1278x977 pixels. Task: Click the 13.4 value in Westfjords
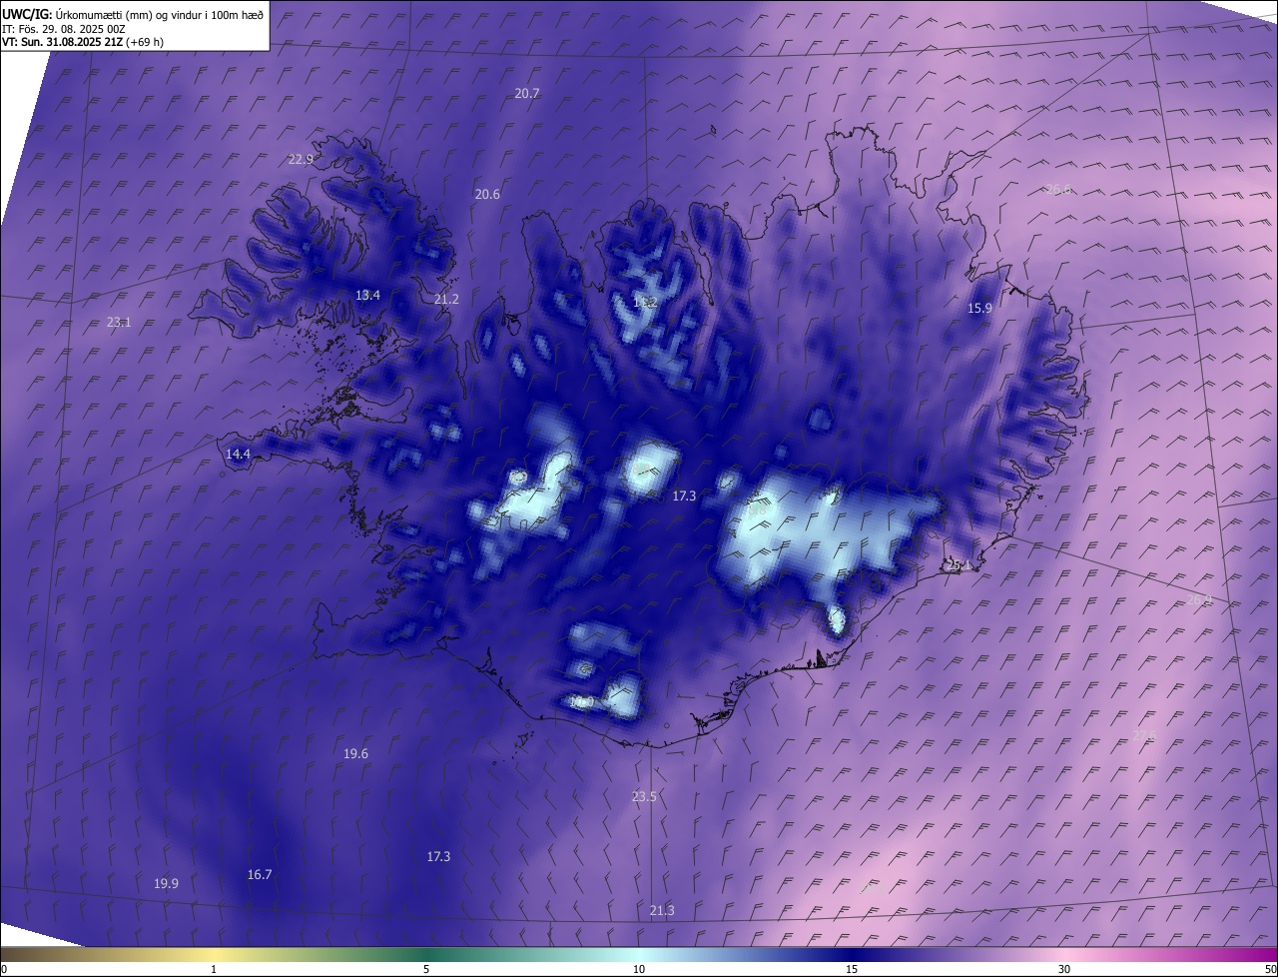(367, 295)
